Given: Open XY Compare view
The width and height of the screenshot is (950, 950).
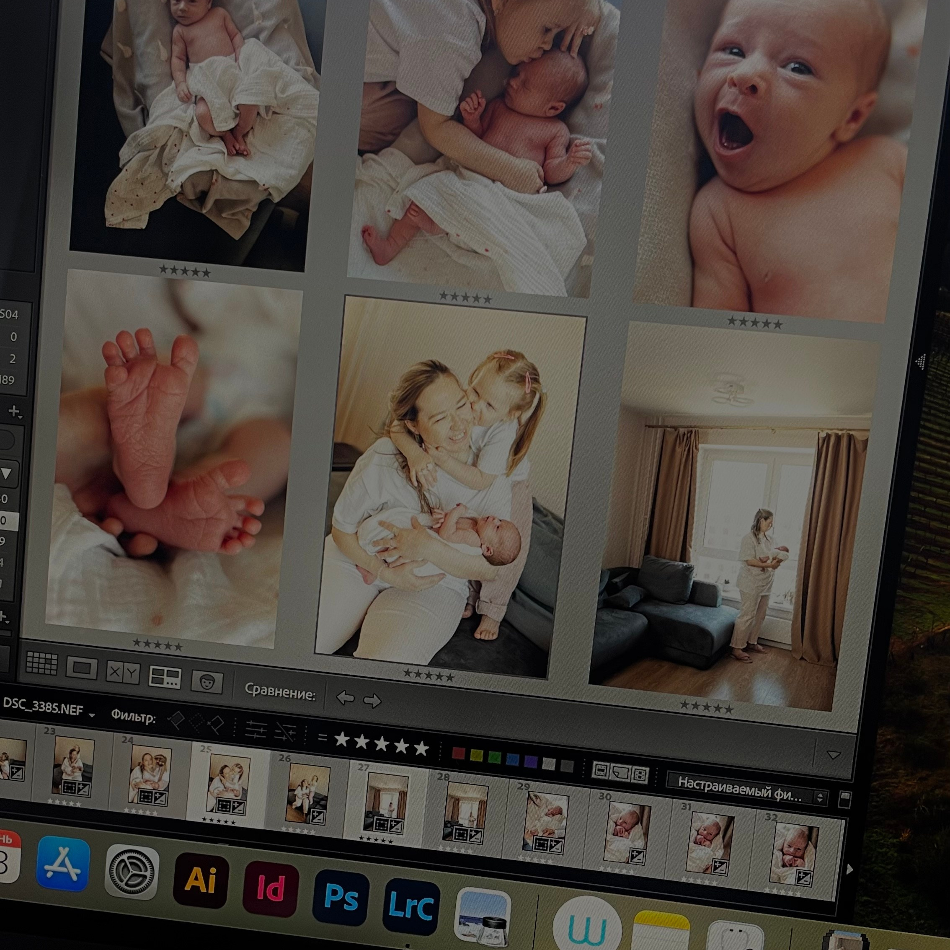Looking at the screenshot, I should (x=123, y=673).
